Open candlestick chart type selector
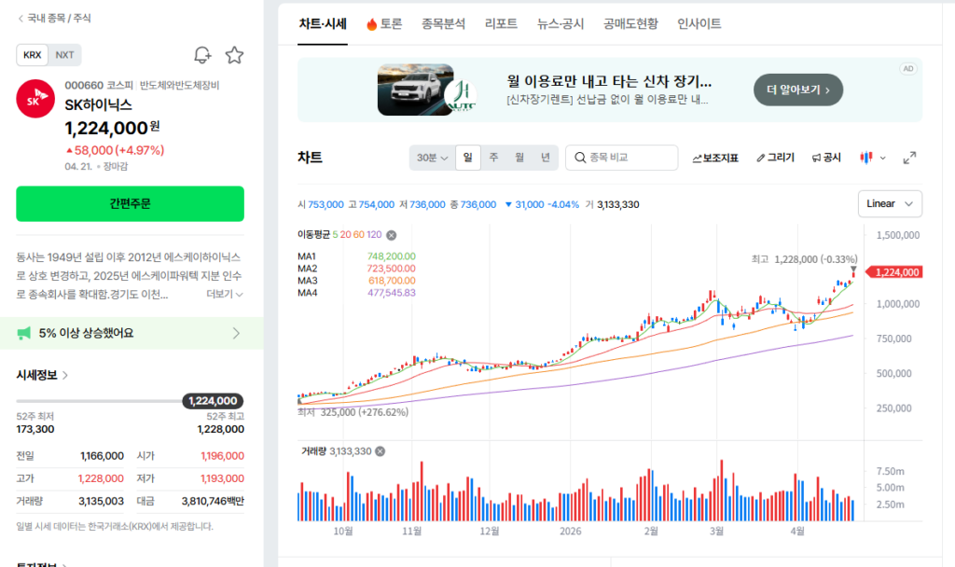Screen dimensions: 955x567 pos(872,158)
